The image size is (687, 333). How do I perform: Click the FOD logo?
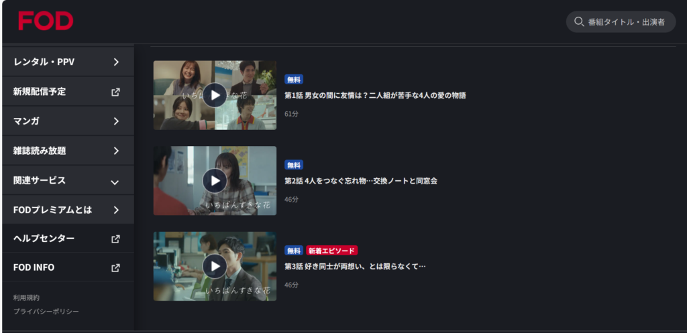tap(46, 21)
